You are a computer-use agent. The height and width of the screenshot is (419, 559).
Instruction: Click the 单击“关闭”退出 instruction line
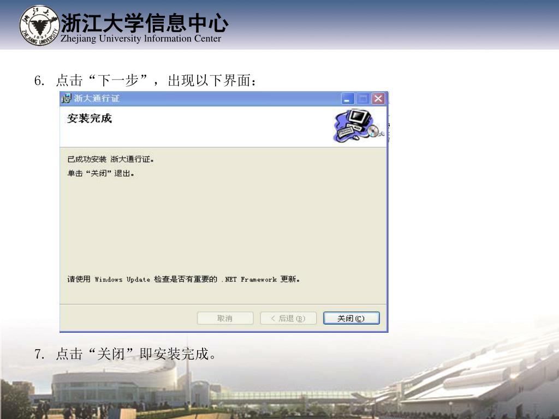coord(100,173)
